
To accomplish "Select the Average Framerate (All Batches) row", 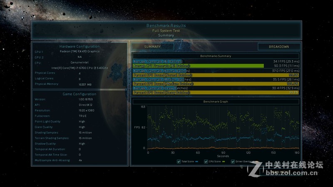I will 216,62.
